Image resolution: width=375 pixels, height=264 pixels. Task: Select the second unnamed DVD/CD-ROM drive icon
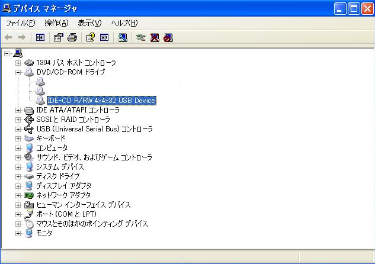click(40, 91)
